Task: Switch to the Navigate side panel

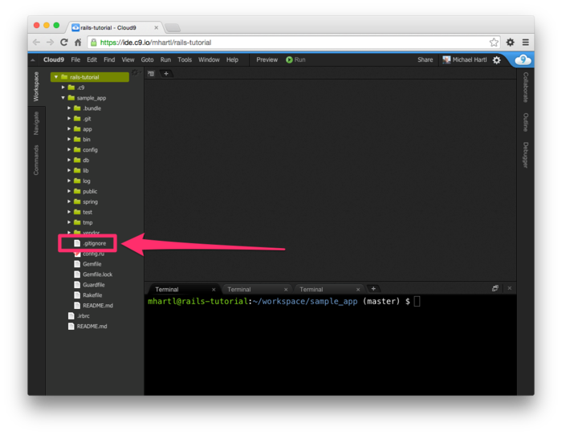Action: click(36, 124)
